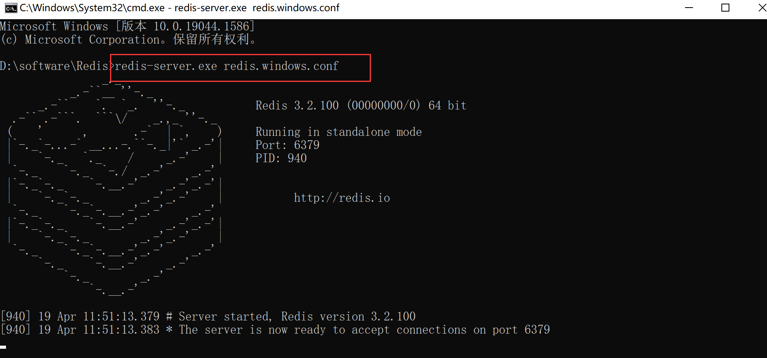The height and width of the screenshot is (358, 767).
Task: Click the Redis ASCII art logo
Action: 114,188
